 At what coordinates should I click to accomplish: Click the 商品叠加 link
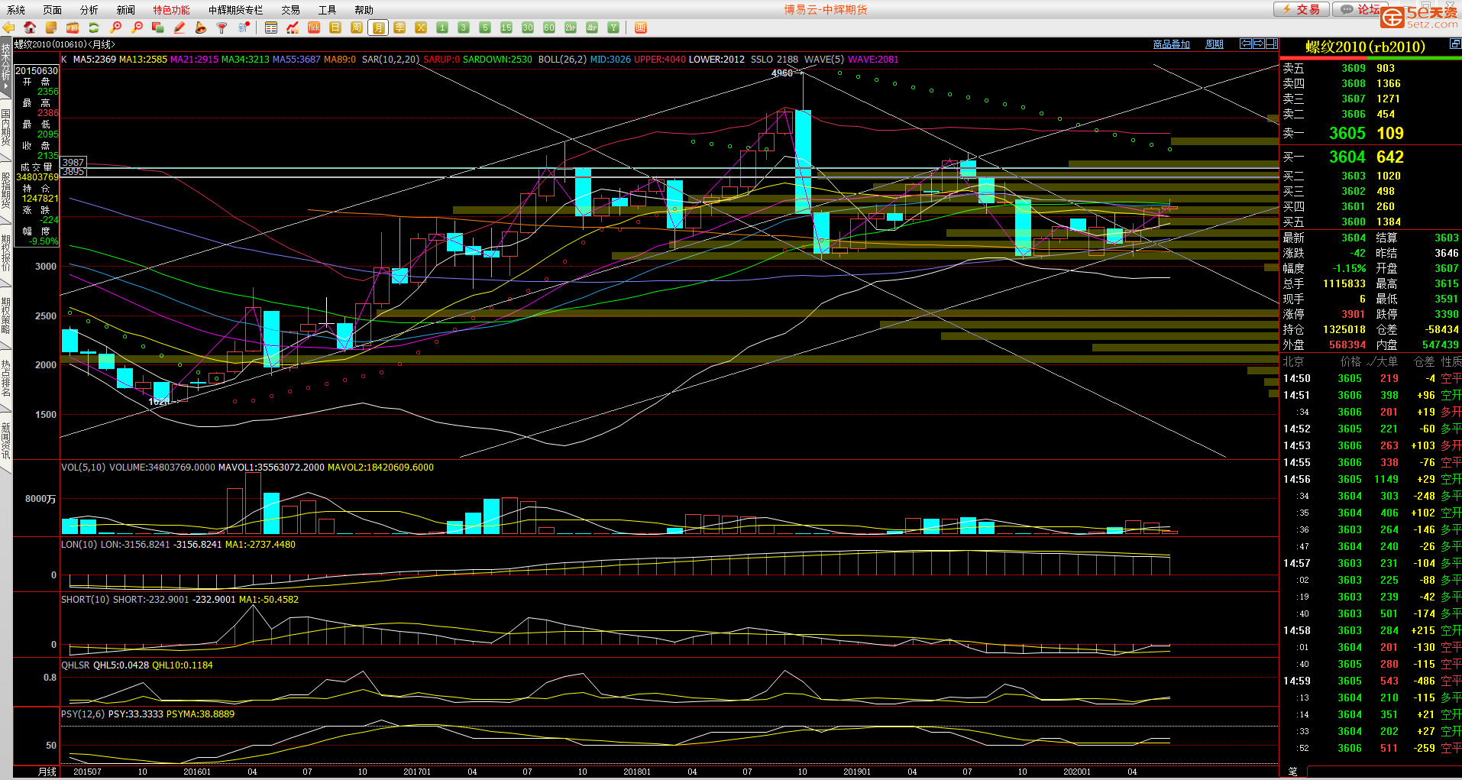1172,44
